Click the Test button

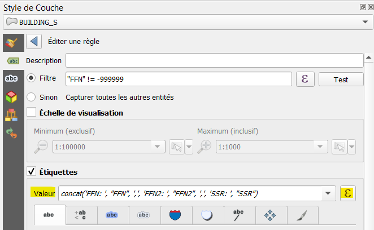point(341,79)
